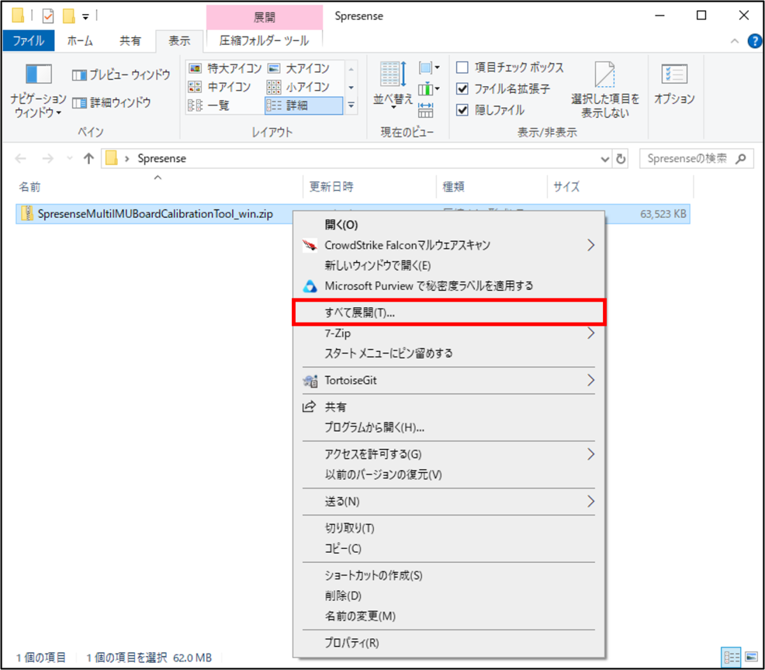Switch to large thumbnails view in status bar
The width and height of the screenshot is (765, 670).
750,657
